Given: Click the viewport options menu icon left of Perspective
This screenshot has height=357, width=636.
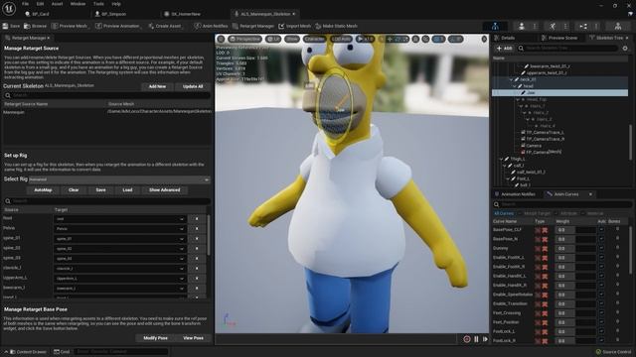Looking at the screenshot, I should point(221,40).
